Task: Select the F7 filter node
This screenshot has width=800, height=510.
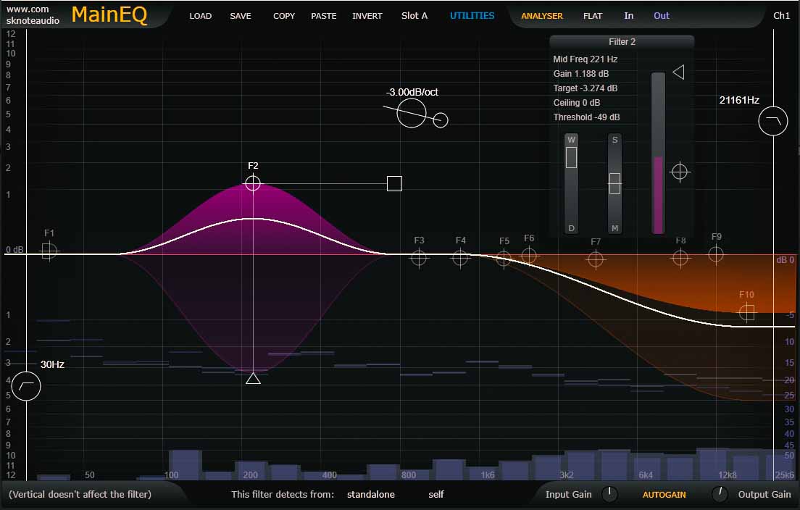Action: point(596,259)
